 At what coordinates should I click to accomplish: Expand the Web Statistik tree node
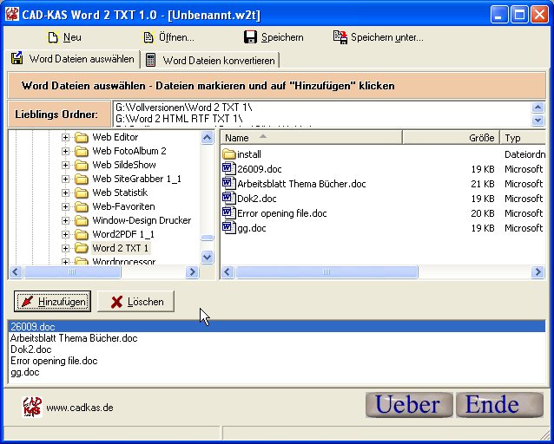coord(65,193)
